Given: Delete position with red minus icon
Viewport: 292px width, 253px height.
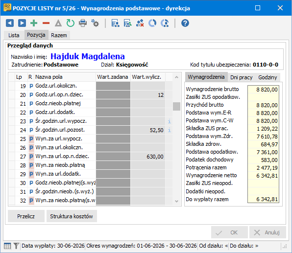Looking at the screenshot, I should click(x=46, y=23).
